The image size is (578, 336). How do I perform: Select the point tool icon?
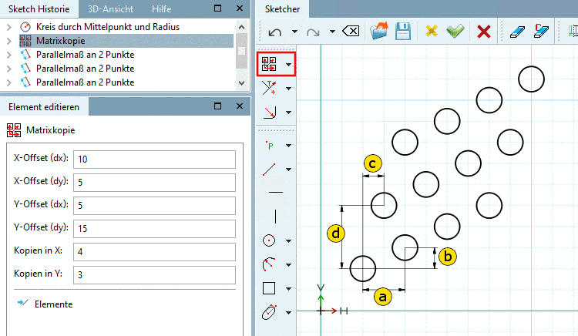(x=270, y=146)
